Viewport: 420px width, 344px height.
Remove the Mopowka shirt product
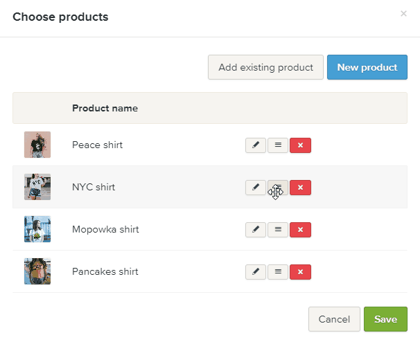[x=300, y=230]
